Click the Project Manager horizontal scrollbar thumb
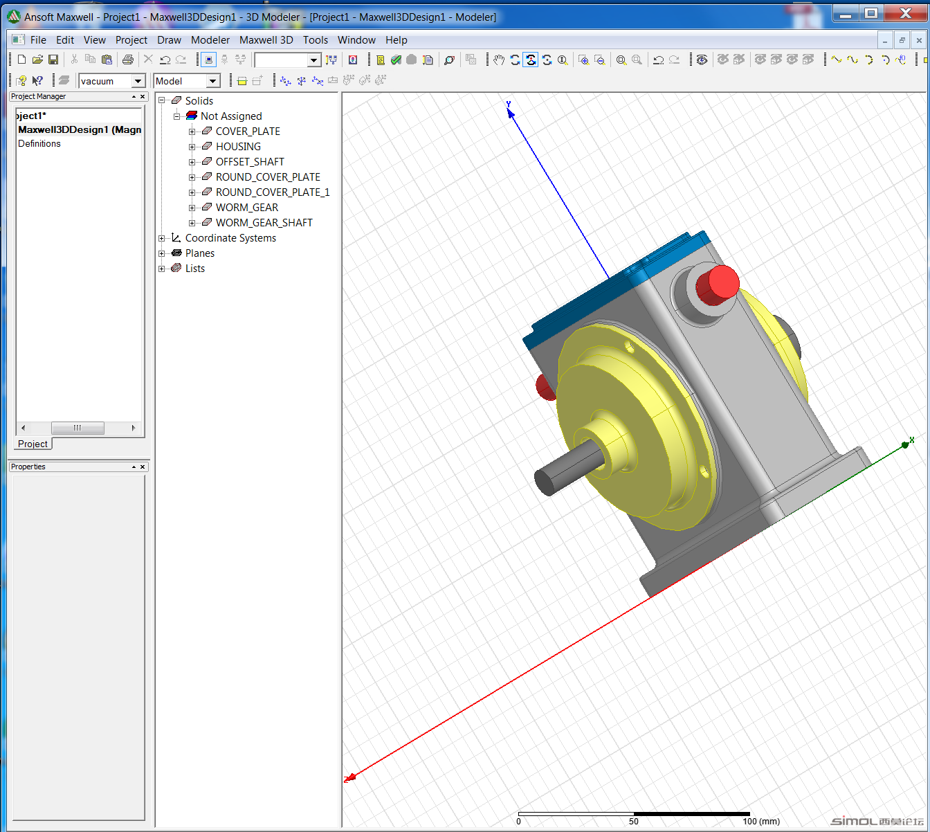 pos(77,428)
